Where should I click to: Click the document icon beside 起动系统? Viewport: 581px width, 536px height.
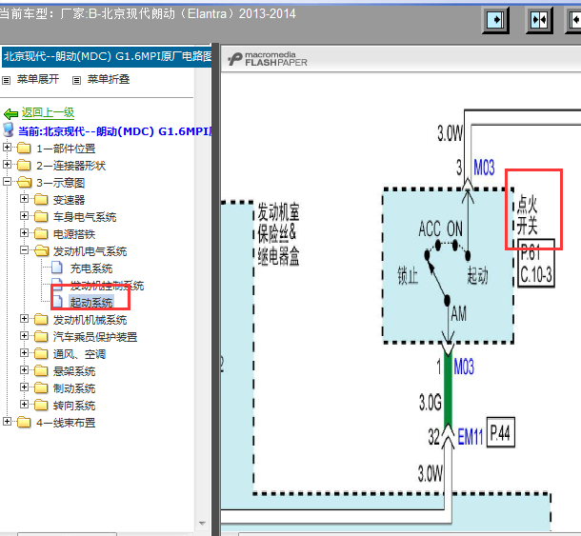[57, 302]
